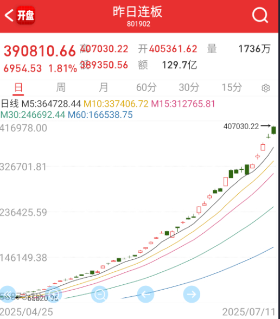This screenshot has height=319, width=280.
Task: Tap the latest green candlestick at the chart peak
Action: tap(273, 130)
